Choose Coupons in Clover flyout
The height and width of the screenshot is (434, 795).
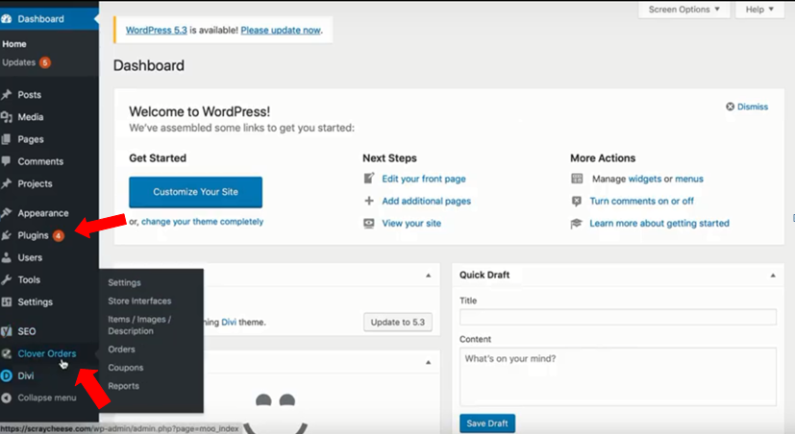coord(125,368)
